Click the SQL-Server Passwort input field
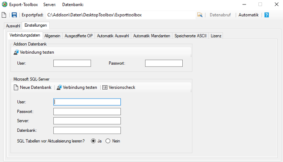The image size is (283, 162). click(x=87, y=112)
